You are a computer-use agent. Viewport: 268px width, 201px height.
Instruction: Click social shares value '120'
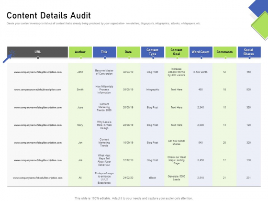pos(248,125)
